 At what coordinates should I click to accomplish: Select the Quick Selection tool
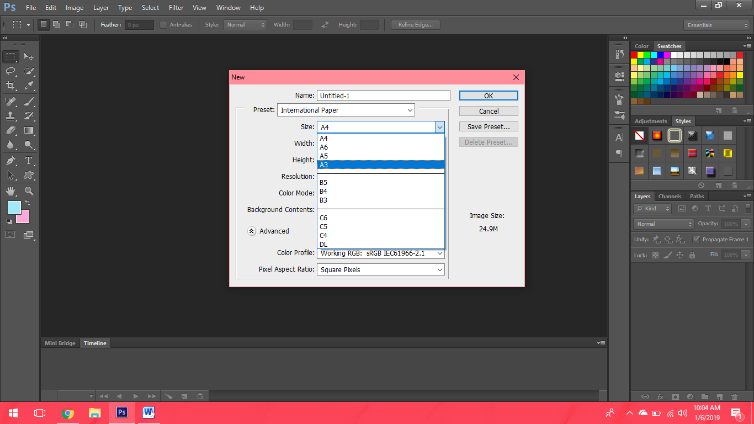coord(29,71)
